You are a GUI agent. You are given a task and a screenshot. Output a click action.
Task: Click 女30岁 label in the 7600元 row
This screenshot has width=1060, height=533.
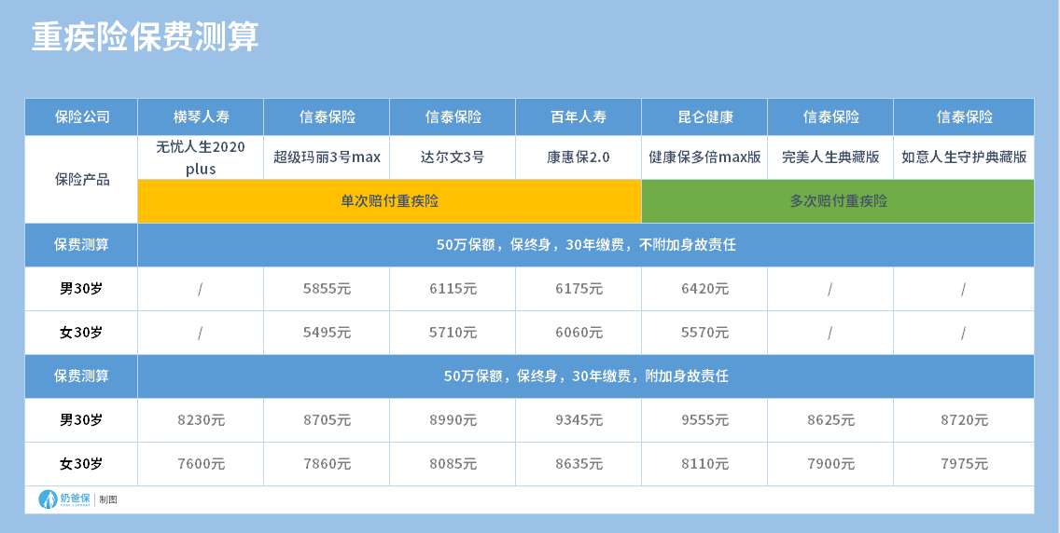[x=82, y=464]
